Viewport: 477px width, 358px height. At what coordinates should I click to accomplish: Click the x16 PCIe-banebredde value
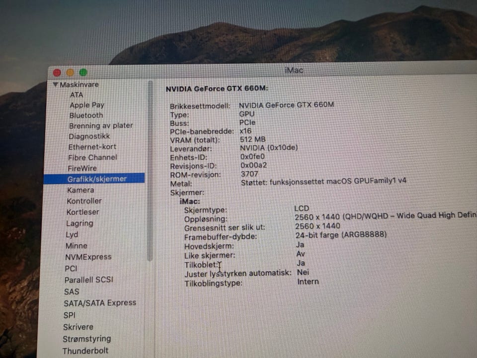[245, 131]
